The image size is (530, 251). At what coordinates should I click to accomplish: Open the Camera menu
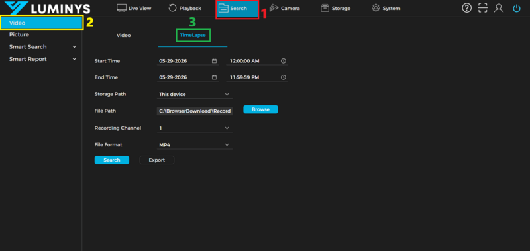point(285,8)
